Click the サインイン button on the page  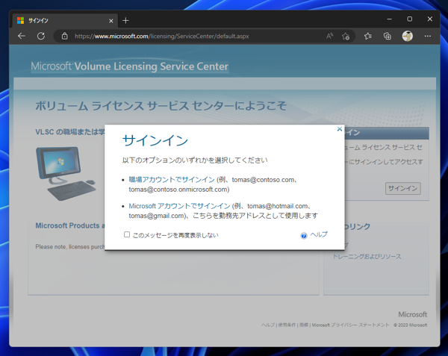click(403, 188)
